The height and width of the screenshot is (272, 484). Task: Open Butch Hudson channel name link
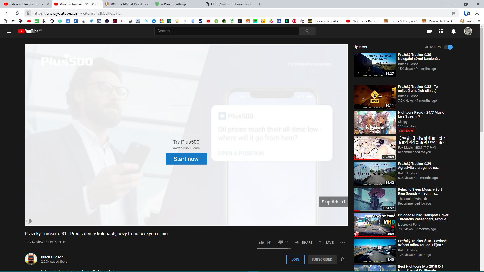pos(52,257)
